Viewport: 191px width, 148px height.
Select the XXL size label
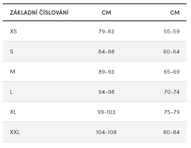tap(15, 132)
